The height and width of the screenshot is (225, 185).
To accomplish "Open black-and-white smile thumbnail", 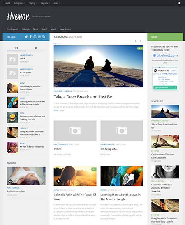I will click(165, 172).
